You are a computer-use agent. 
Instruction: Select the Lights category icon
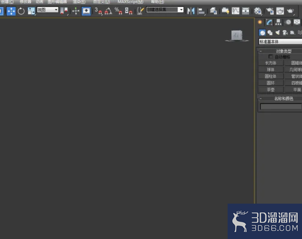tap(277, 32)
